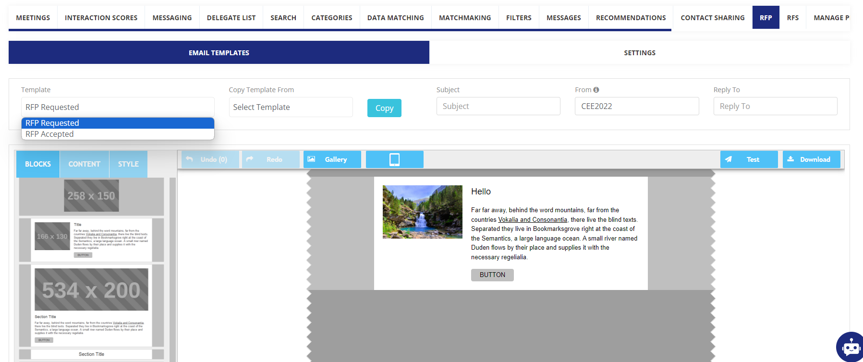Image resolution: width=863 pixels, height=362 pixels.
Task: Open the chatbot assistant icon
Action: pyautogui.click(x=851, y=347)
